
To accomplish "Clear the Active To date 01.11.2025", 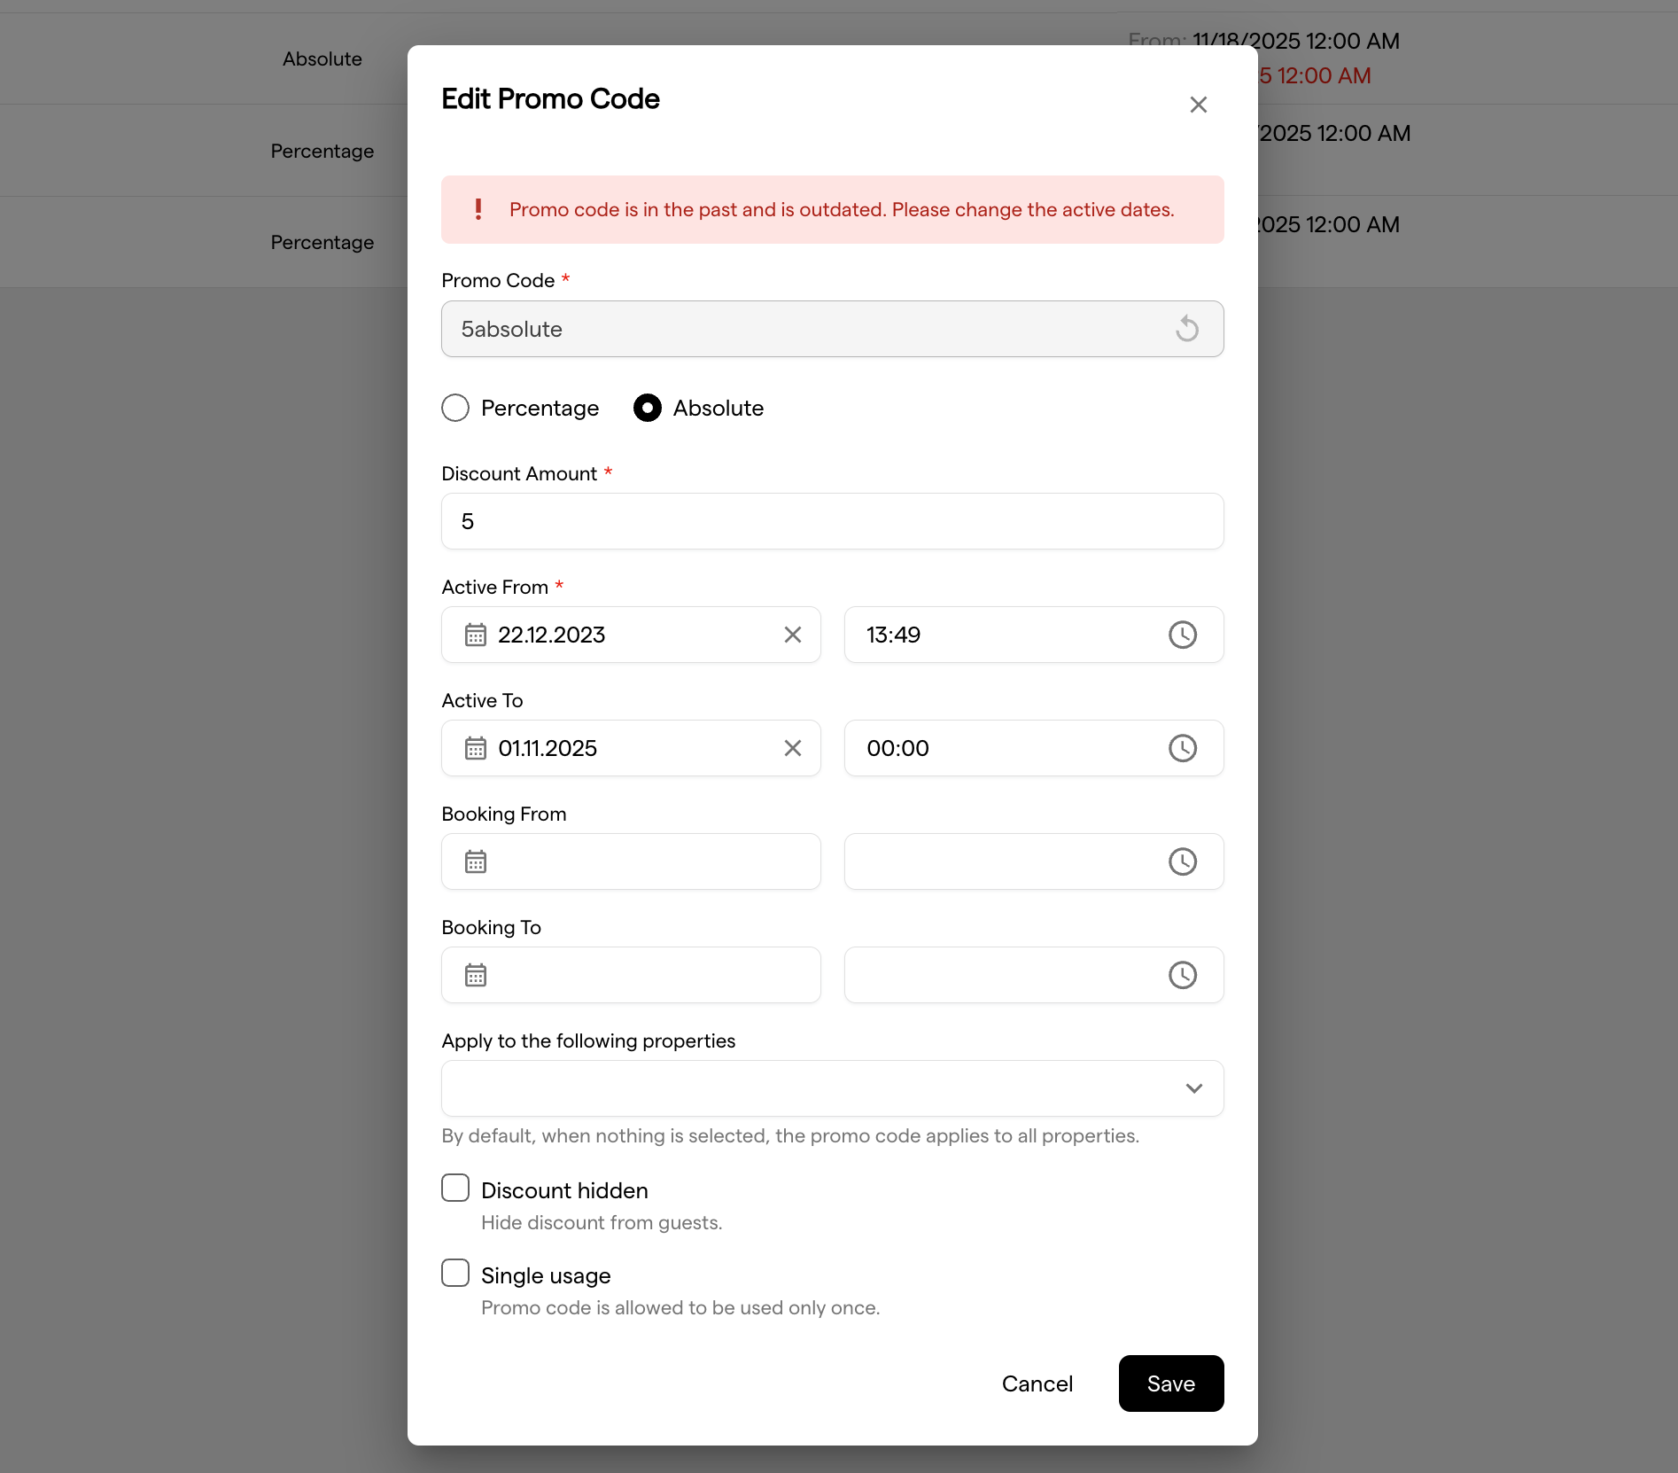I will click(x=792, y=748).
